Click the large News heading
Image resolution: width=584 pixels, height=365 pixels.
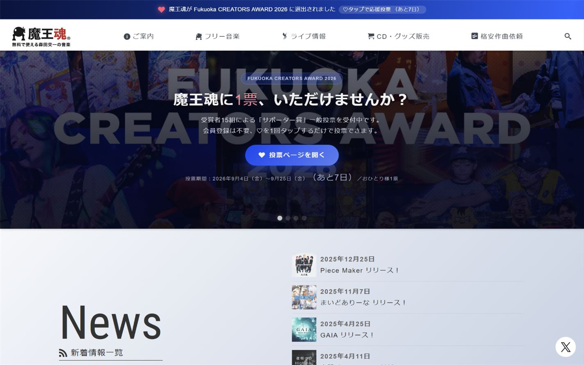(x=111, y=323)
